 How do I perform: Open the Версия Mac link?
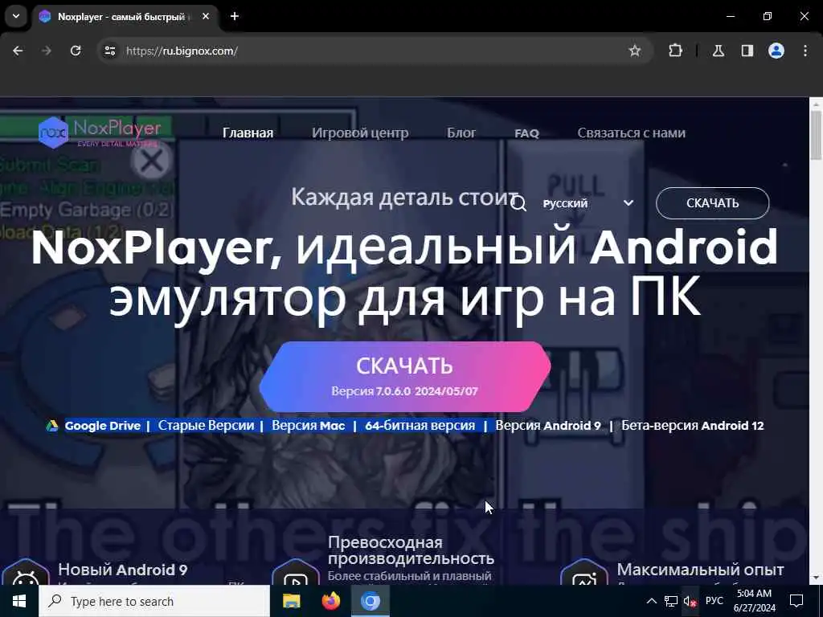coord(309,426)
